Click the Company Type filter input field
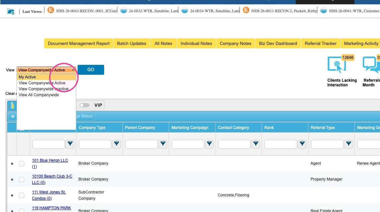 point(95,144)
